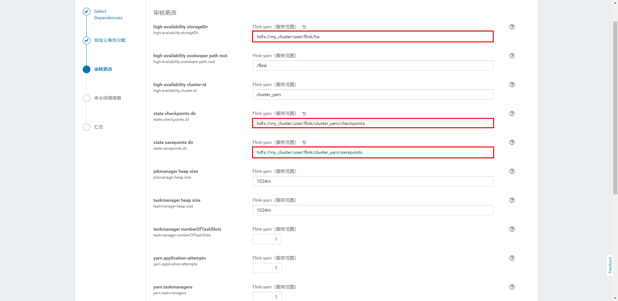Open help for high-availability zookeeper path root
Viewport: 618px width, 301px height.
click(512, 56)
